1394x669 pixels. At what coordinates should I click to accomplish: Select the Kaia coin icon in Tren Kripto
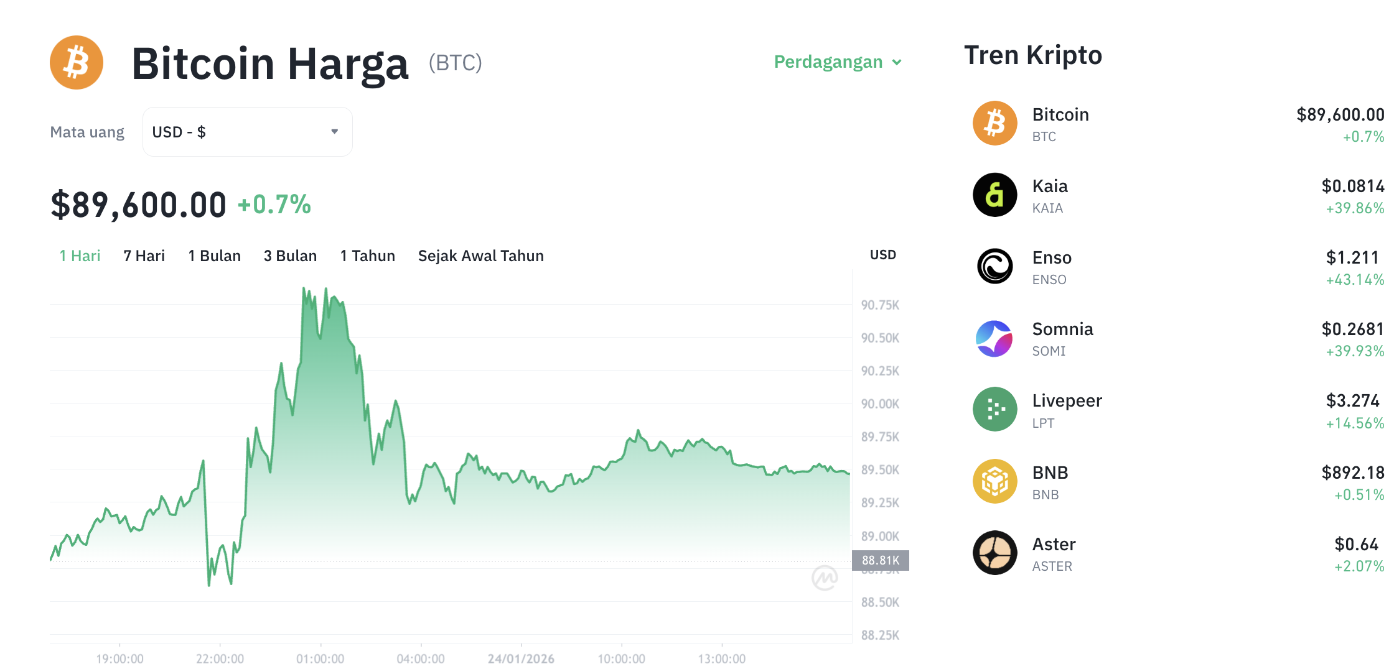click(x=994, y=195)
